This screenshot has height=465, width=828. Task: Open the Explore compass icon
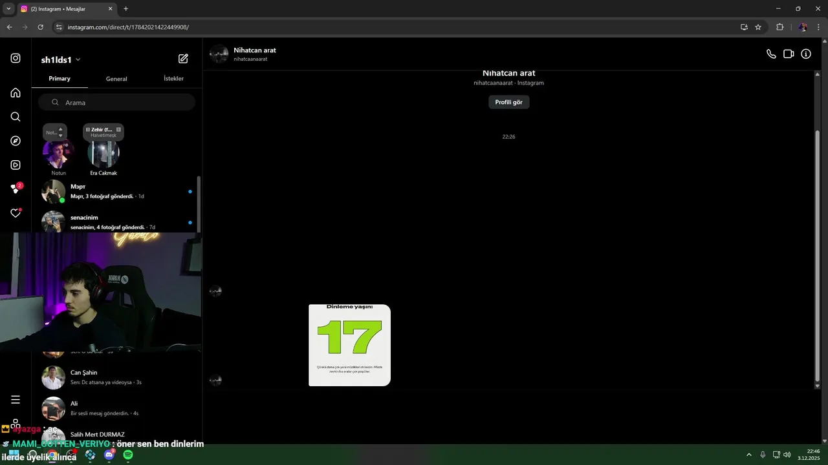tap(16, 141)
